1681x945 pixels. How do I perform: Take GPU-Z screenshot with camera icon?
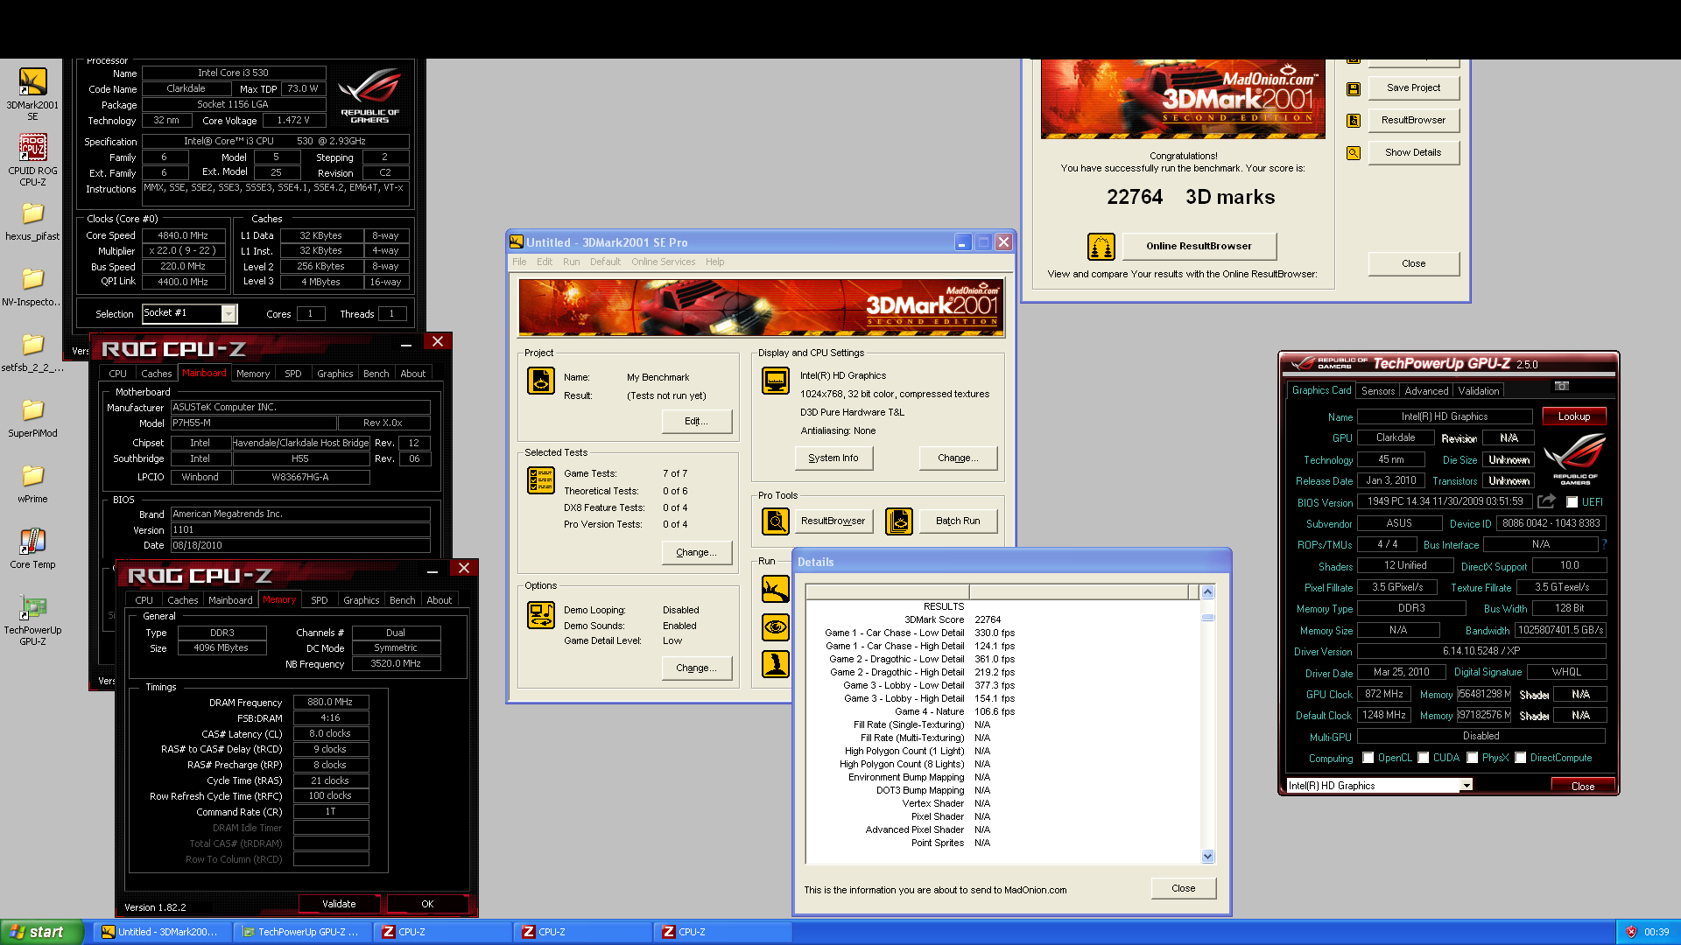tap(1562, 386)
